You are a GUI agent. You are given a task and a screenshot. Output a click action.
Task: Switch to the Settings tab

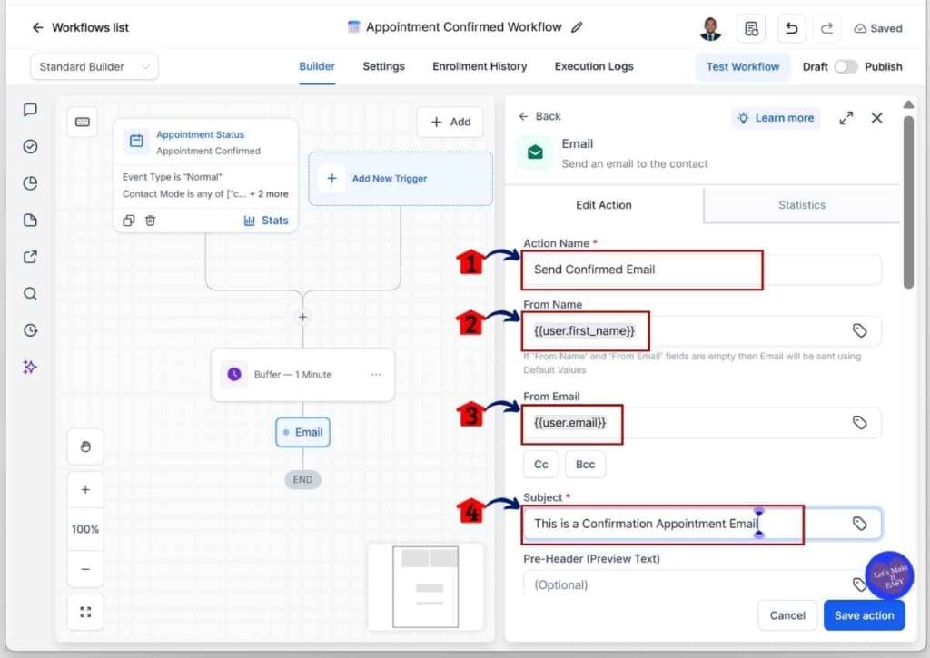(x=384, y=66)
